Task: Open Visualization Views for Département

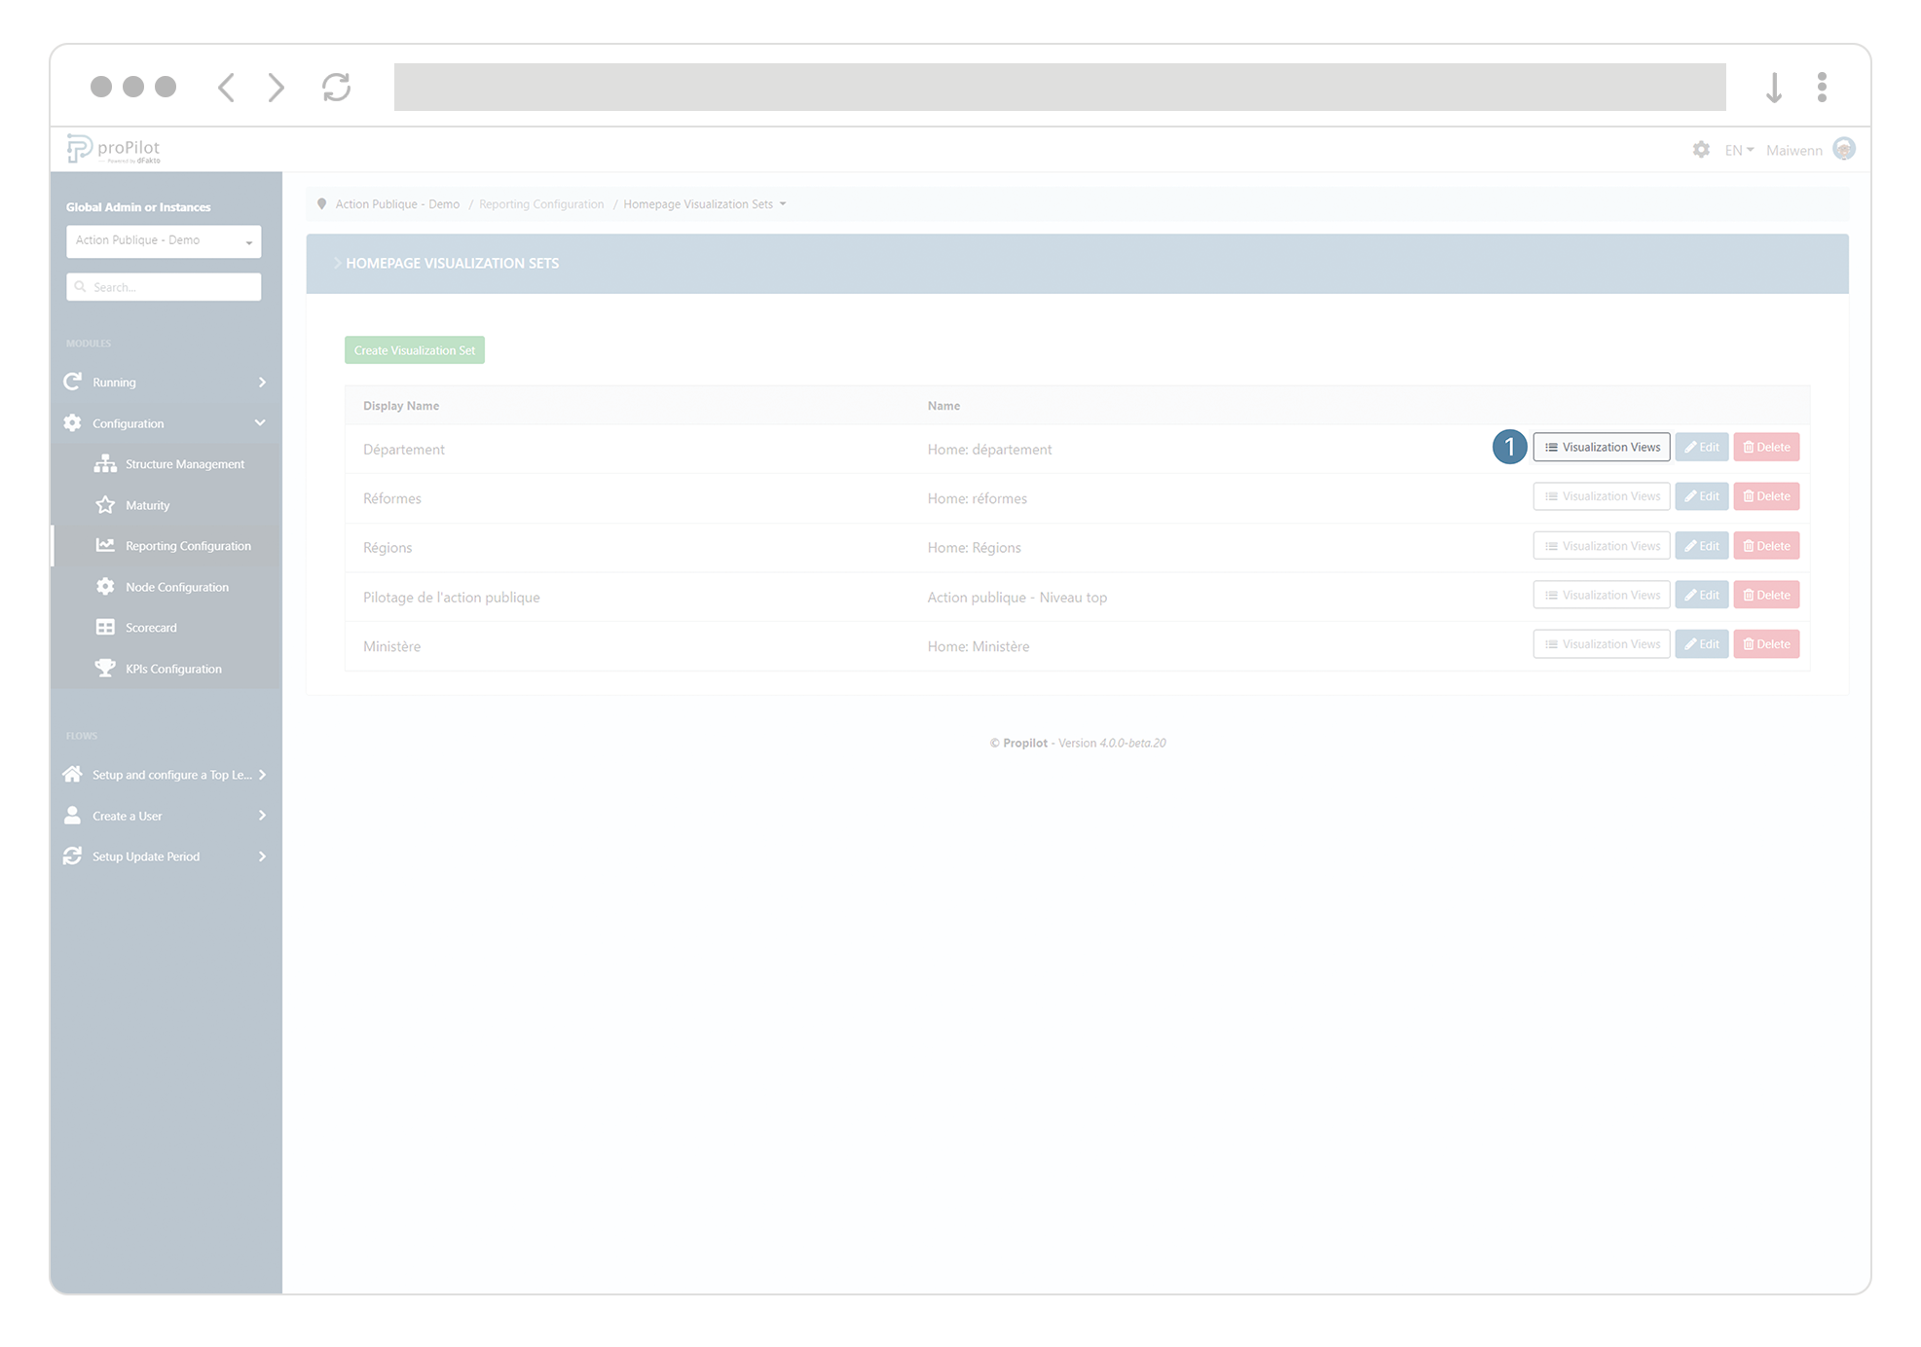Action: point(1602,447)
